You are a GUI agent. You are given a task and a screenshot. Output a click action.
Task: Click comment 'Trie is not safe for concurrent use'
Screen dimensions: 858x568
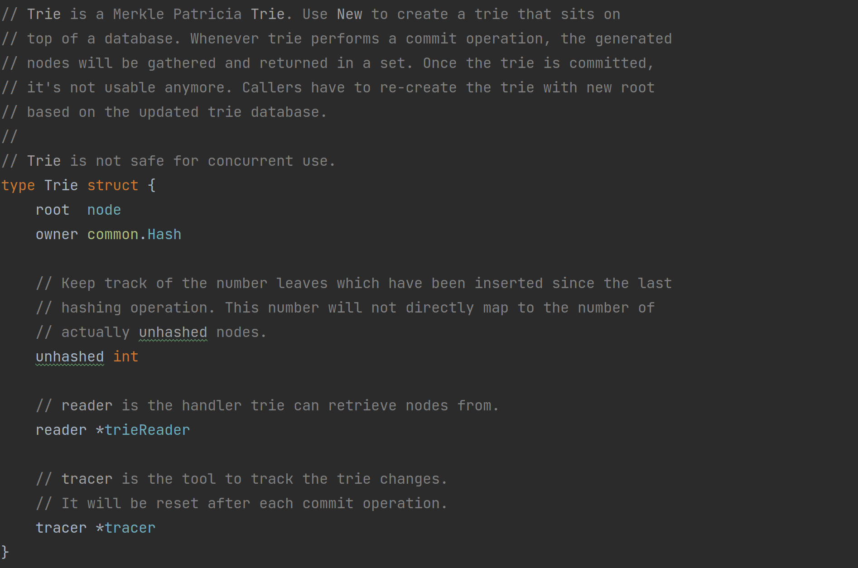[181, 161]
